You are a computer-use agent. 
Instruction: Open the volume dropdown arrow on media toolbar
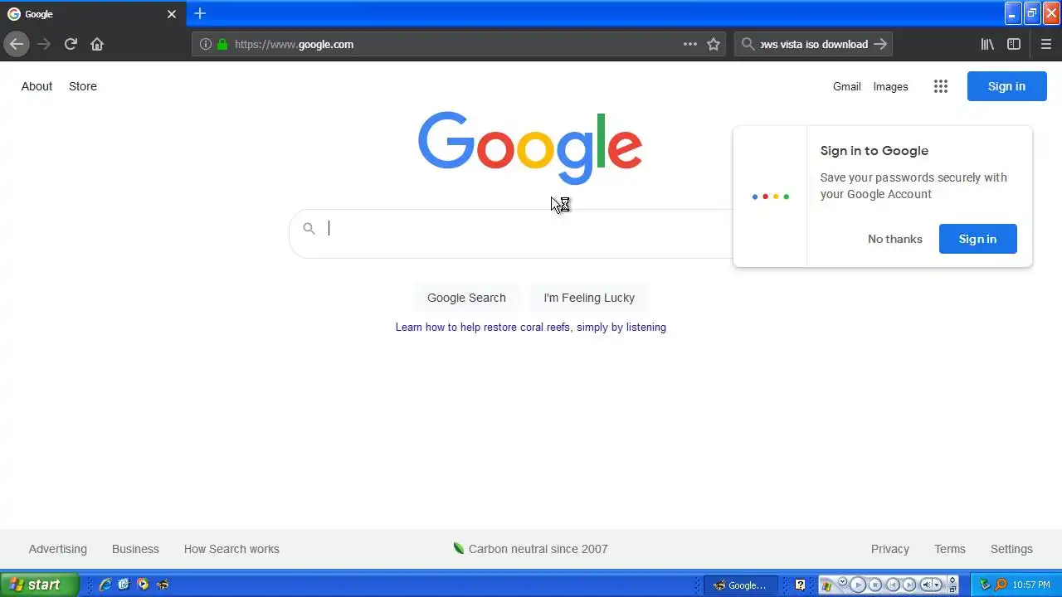pos(938,585)
